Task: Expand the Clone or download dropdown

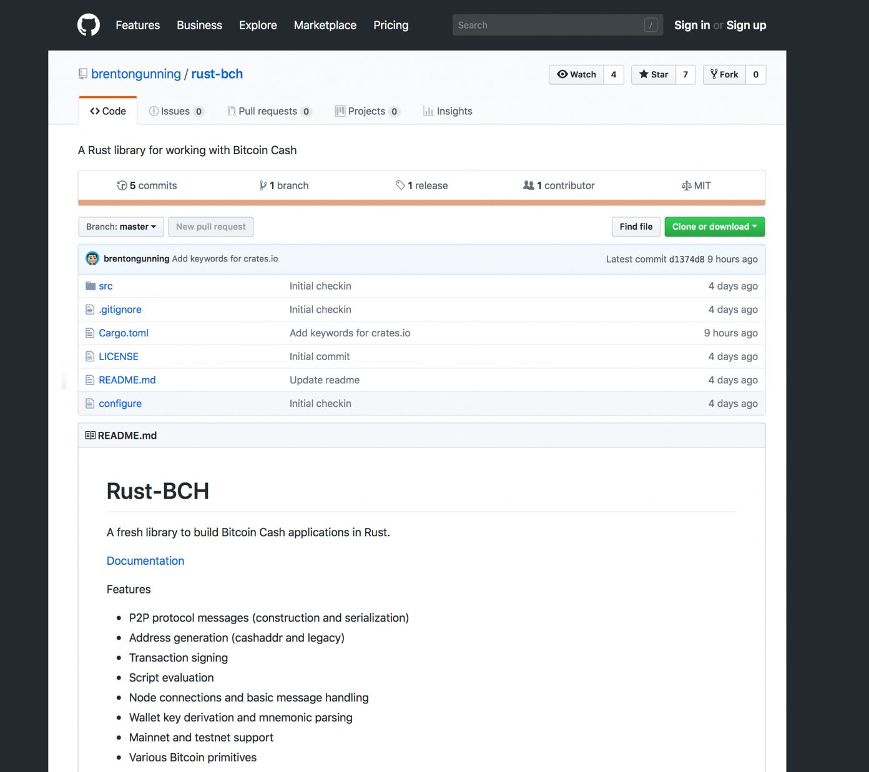Action: [x=715, y=227]
